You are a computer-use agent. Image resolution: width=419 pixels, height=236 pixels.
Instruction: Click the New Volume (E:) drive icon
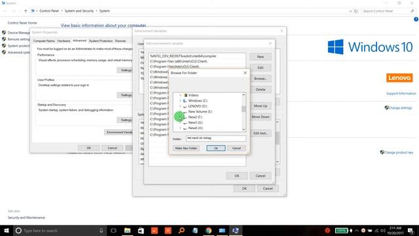pyautogui.click(x=185, y=111)
